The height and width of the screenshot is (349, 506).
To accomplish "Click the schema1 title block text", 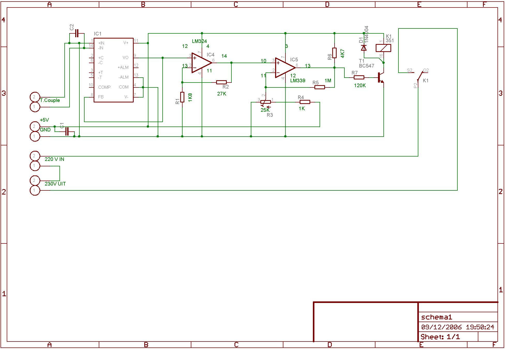I will pos(436,317).
